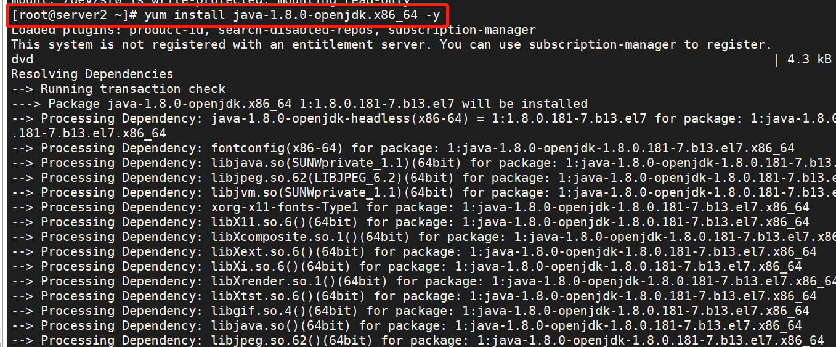Click the xorg-x11-fonts-Type1 dependency line
Image resolution: width=836 pixels, height=347 pixels.
coord(410,207)
